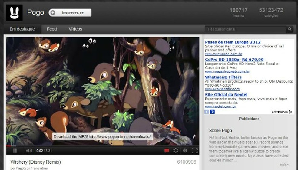Click the Wishery (Disney Remix) video title
This screenshot has width=298, height=170.
[35, 162]
